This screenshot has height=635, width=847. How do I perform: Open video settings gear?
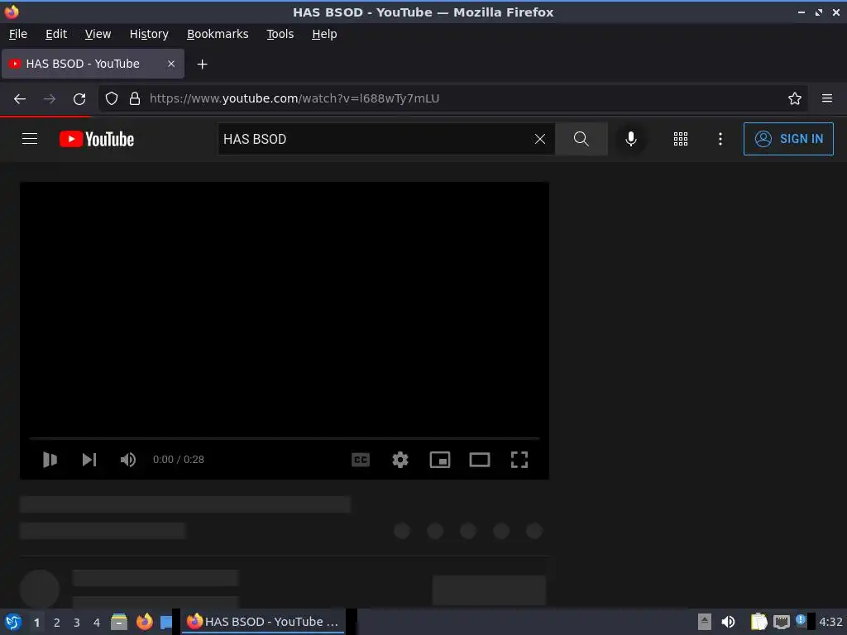pyautogui.click(x=400, y=460)
